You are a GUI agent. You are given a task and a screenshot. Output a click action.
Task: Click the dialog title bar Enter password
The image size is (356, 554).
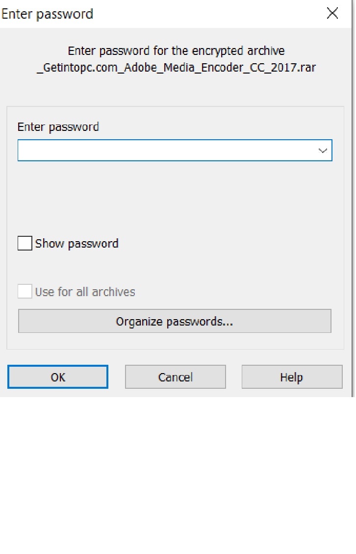[x=48, y=14]
